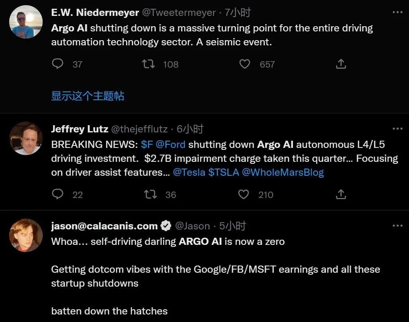Open more options on Jason's tweet
The width and height of the screenshot is (409, 322).
click(x=397, y=225)
